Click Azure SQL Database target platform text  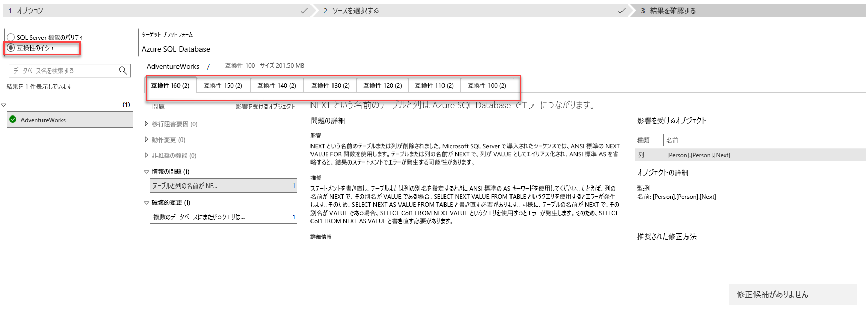(176, 49)
